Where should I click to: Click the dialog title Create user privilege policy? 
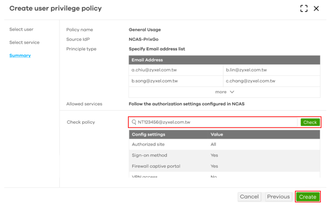tap(55, 8)
